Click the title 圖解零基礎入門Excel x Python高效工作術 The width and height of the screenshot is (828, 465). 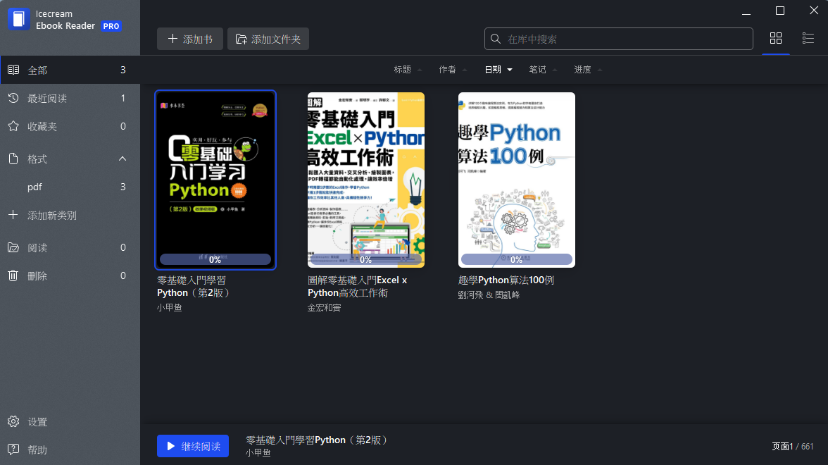click(358, 286)
